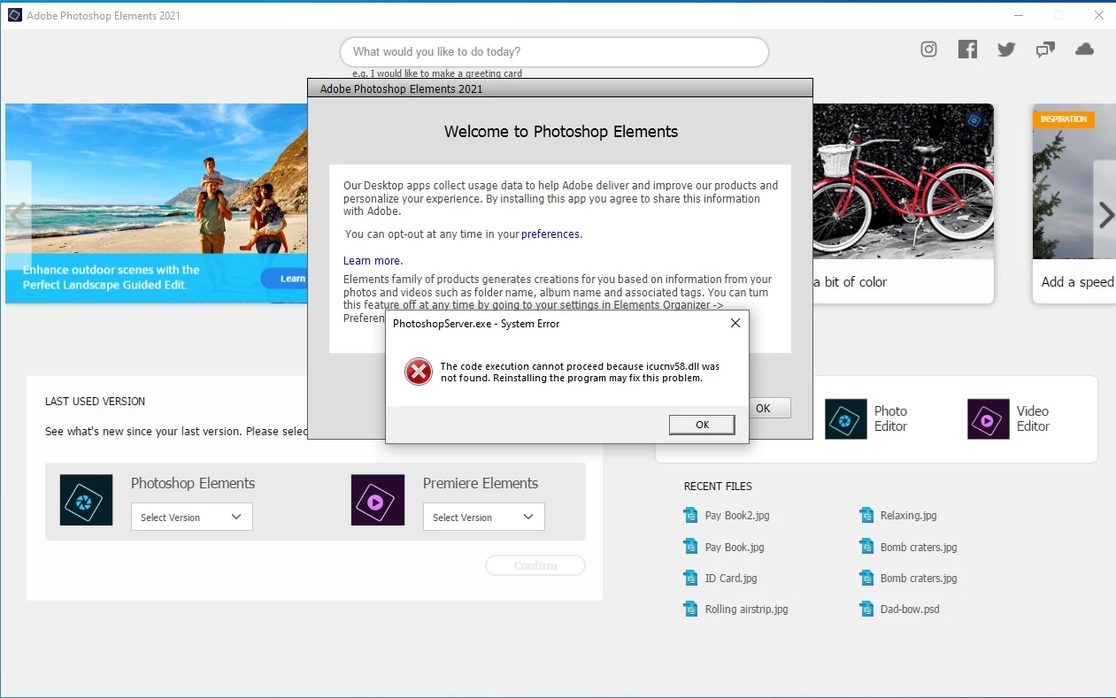The image size is (1116, 698).
Task: Click the Video Editor label
Action: tap(1033, 418)
